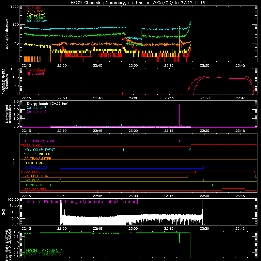Select the red 3-6 keV legend label
Image resolution: width=261 pixels, height=261 pixels.
[x=34, y=8]
